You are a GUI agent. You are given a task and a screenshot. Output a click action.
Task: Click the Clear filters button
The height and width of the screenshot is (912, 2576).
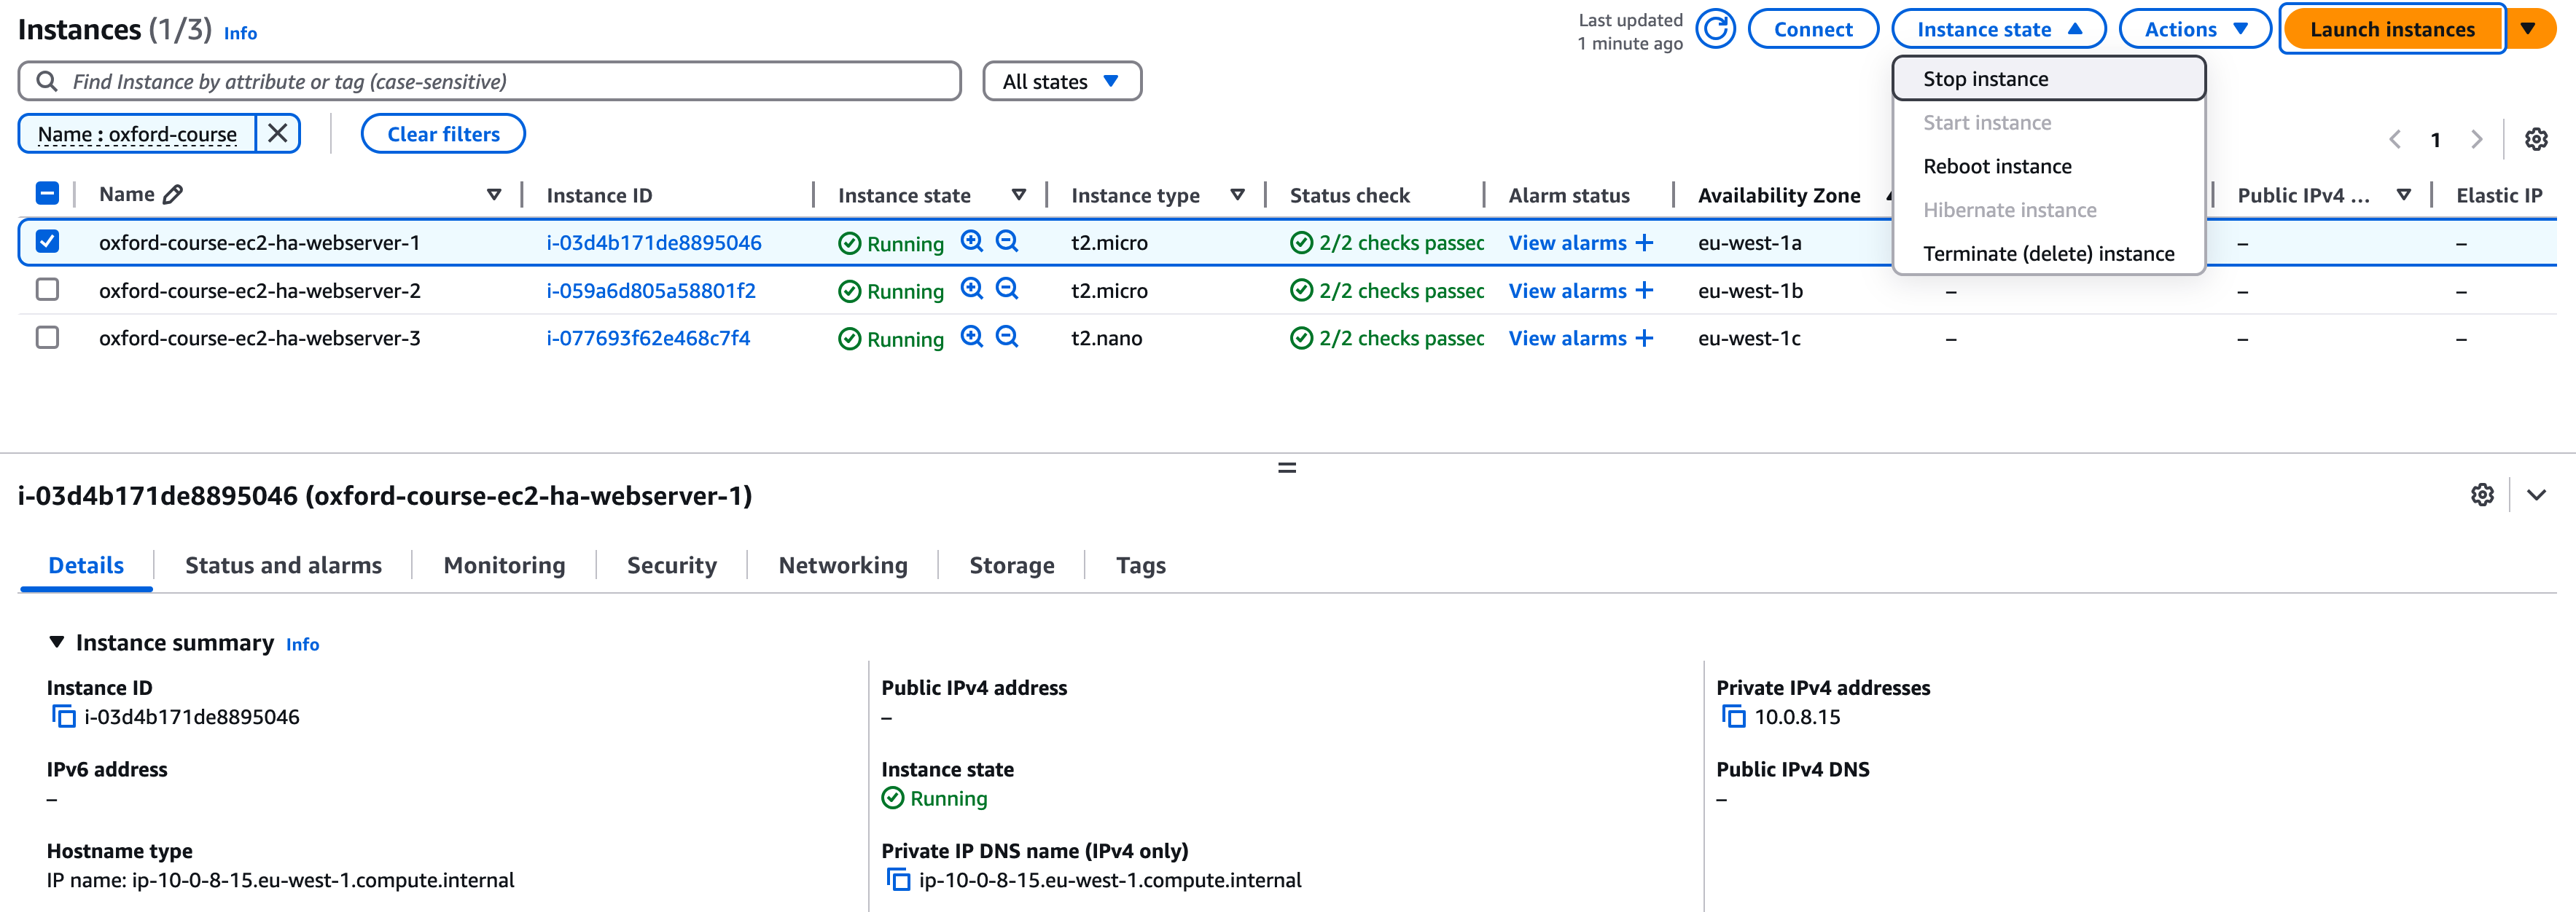(x=443, y=134)
